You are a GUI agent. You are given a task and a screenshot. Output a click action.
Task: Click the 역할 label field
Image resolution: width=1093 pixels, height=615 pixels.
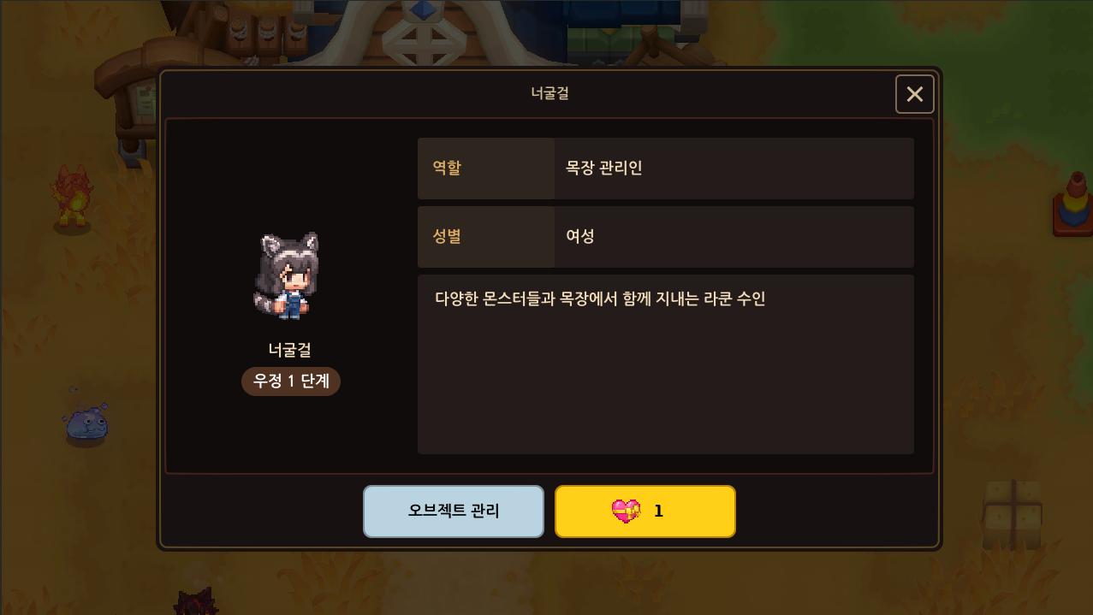click(x=486, y=169)
